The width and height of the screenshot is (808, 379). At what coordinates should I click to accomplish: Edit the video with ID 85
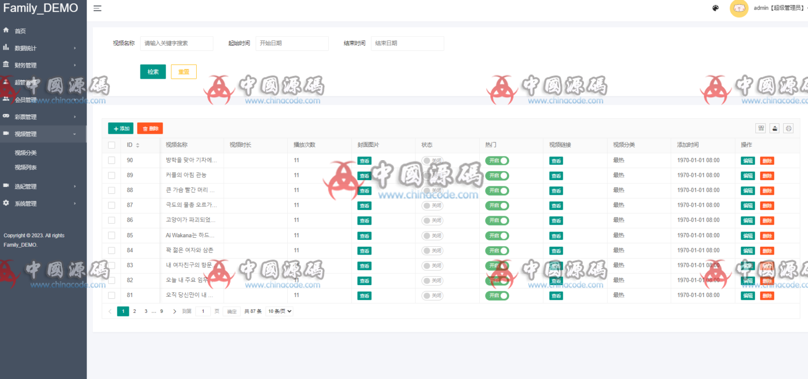748,236
